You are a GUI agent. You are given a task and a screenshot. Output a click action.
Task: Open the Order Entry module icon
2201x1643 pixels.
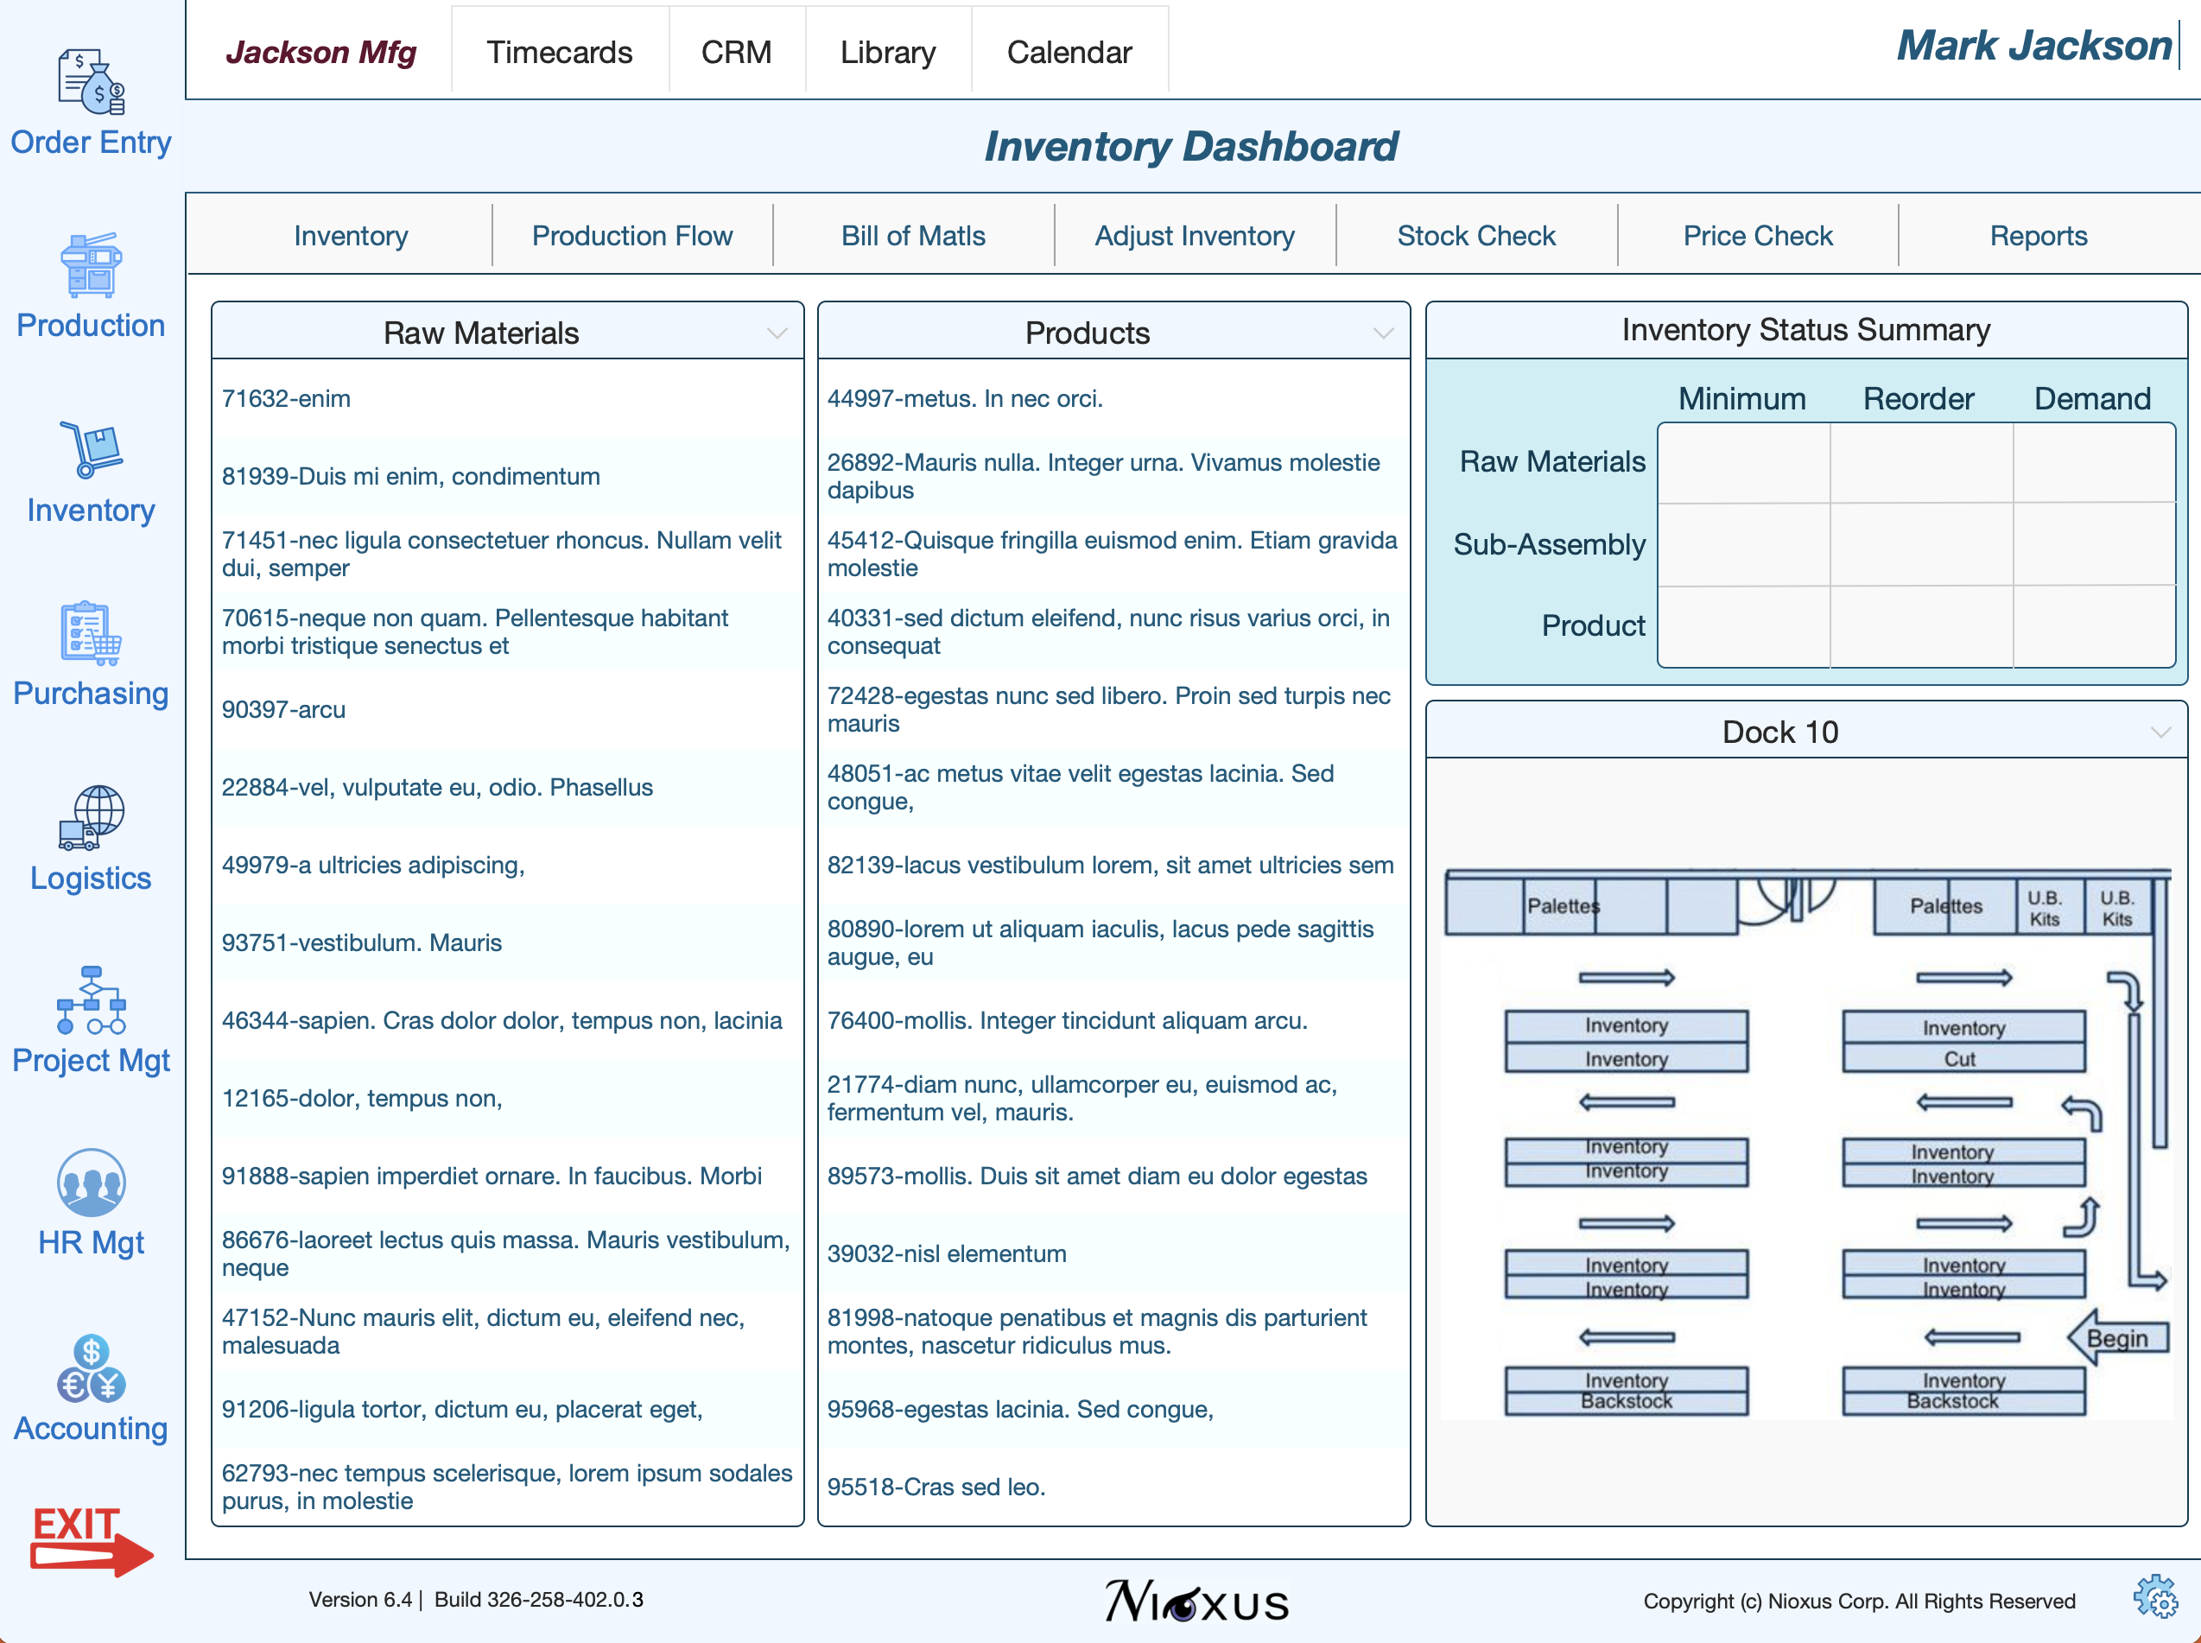(x=91, y=83)
